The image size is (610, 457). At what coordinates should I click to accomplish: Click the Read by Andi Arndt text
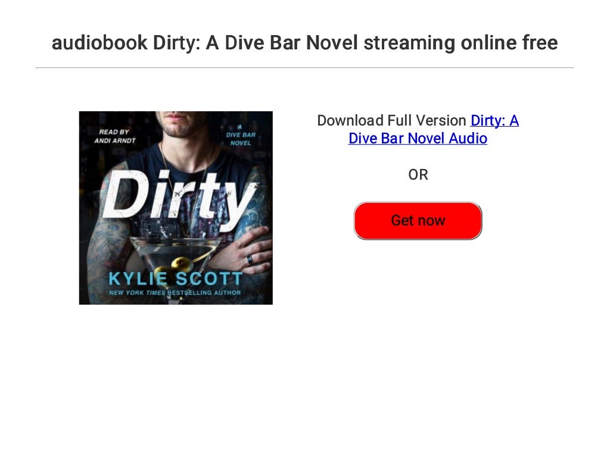pos(115,136)
